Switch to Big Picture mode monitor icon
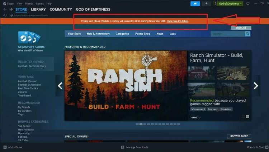Image resolution: width=269 pixels, height=152 pixels. (x=248, y=4)
